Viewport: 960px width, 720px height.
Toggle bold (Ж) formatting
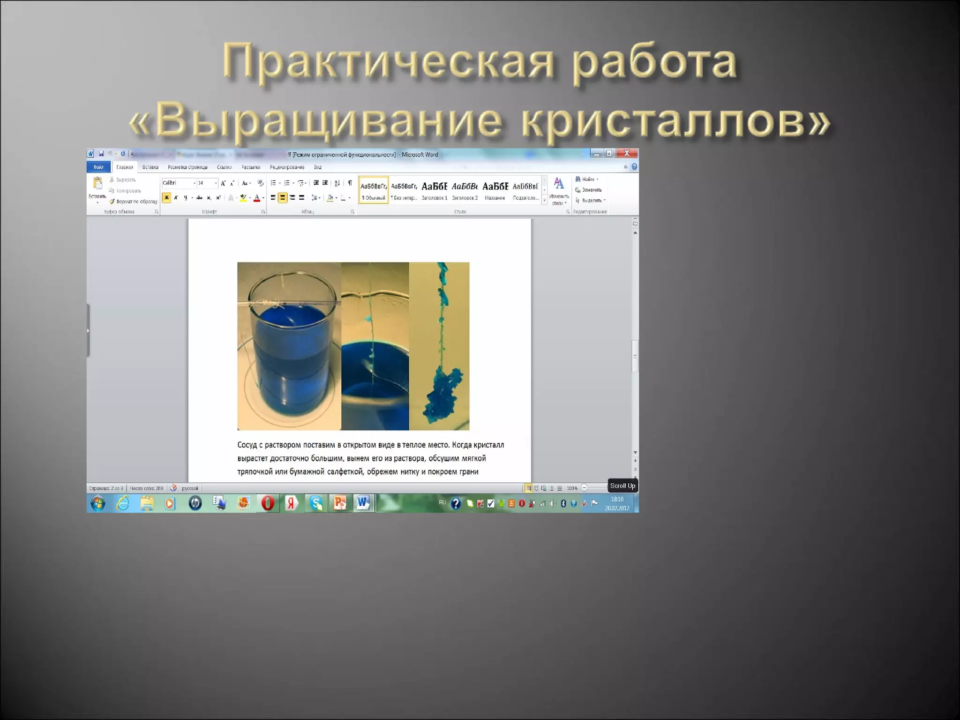[166, 198]
